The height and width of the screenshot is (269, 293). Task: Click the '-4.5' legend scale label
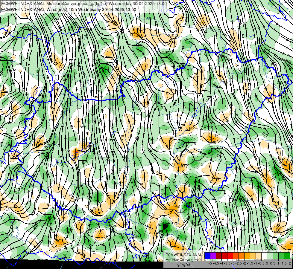216,263
